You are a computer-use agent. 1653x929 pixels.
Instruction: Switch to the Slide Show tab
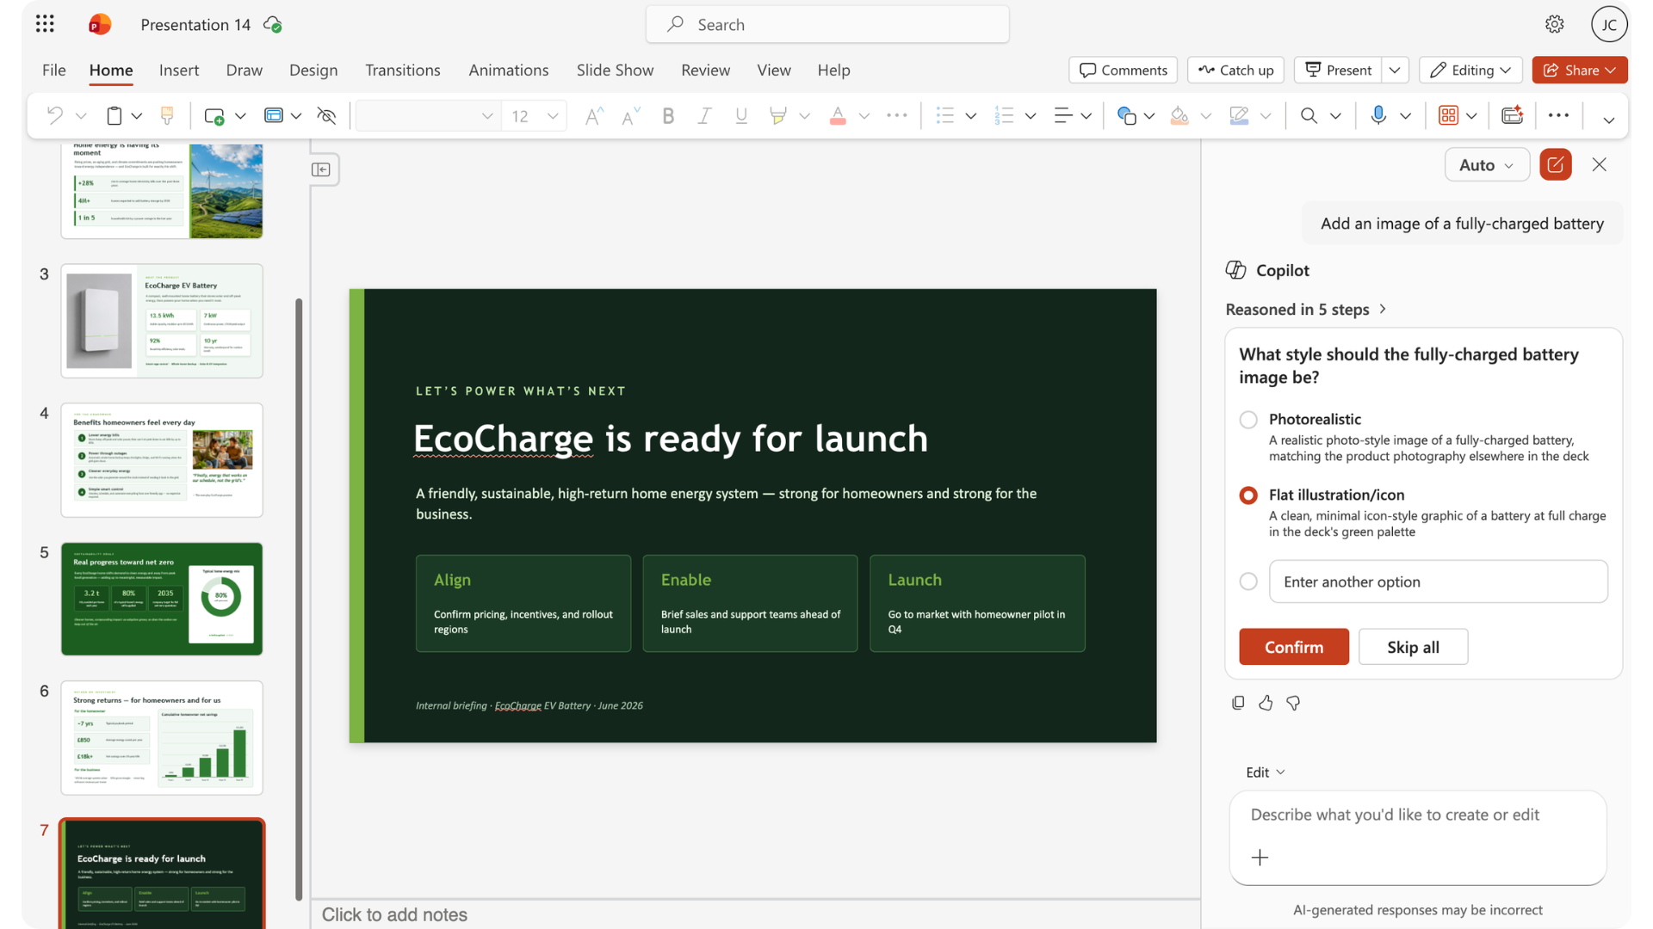pos(615,70)
